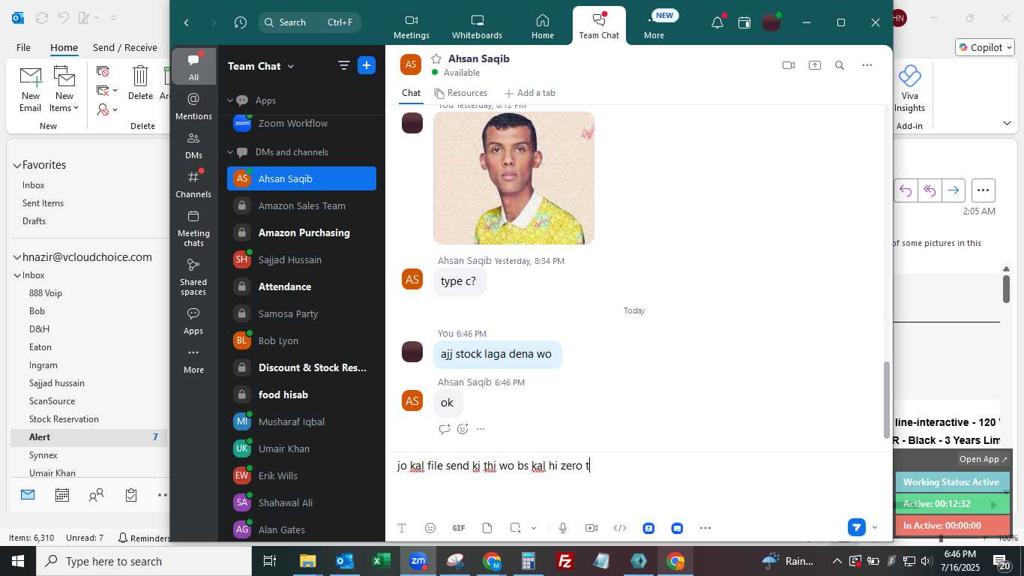Open Excel from the Windows taskbar

pyautogui.click(x=381, y=561)
